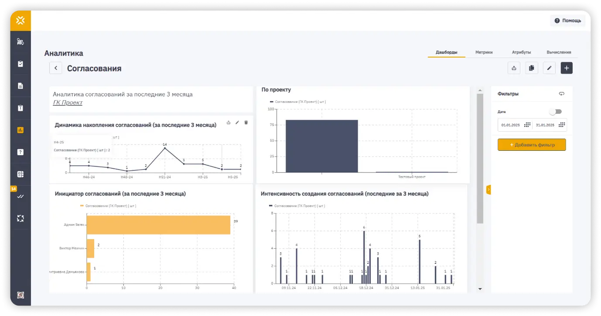This screenshot has width=601, height=316.
Task: Edit the Динамика накопления chart widget
Action: tap(237, 122)
